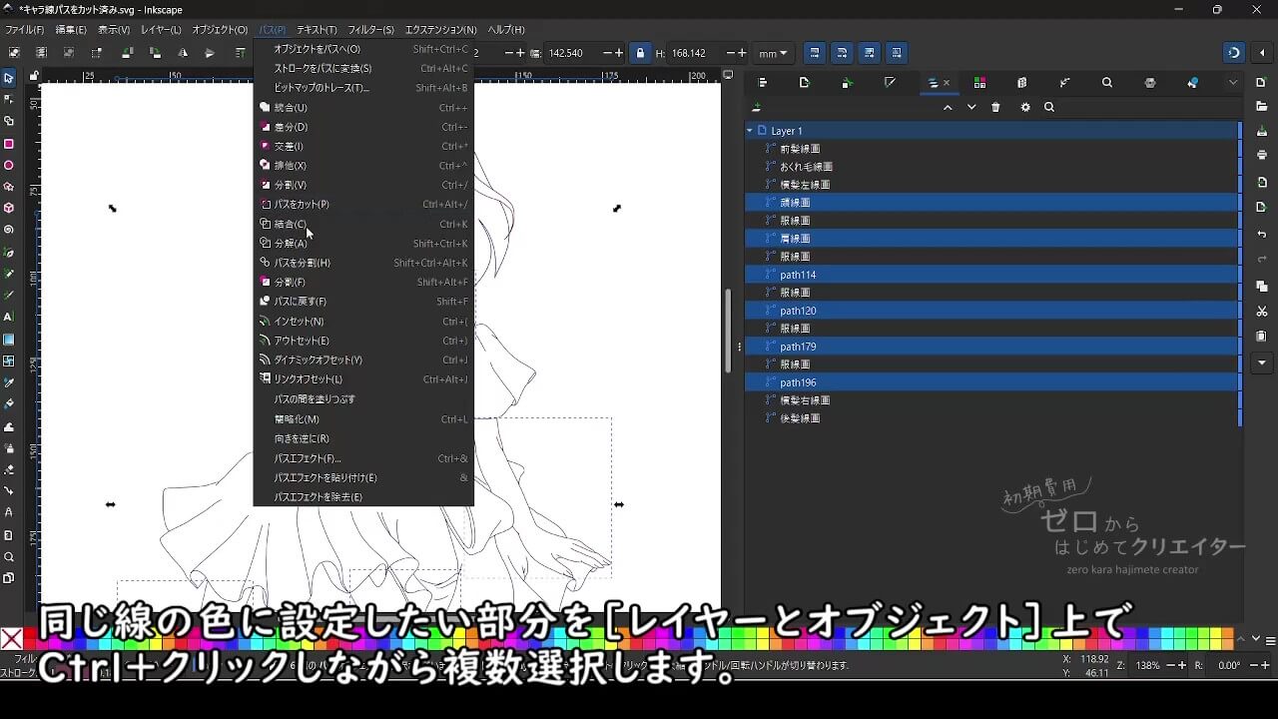This screenshot has height=719, width=1278.
Task: Click the Print icon in command bar
Action: 1262,155
